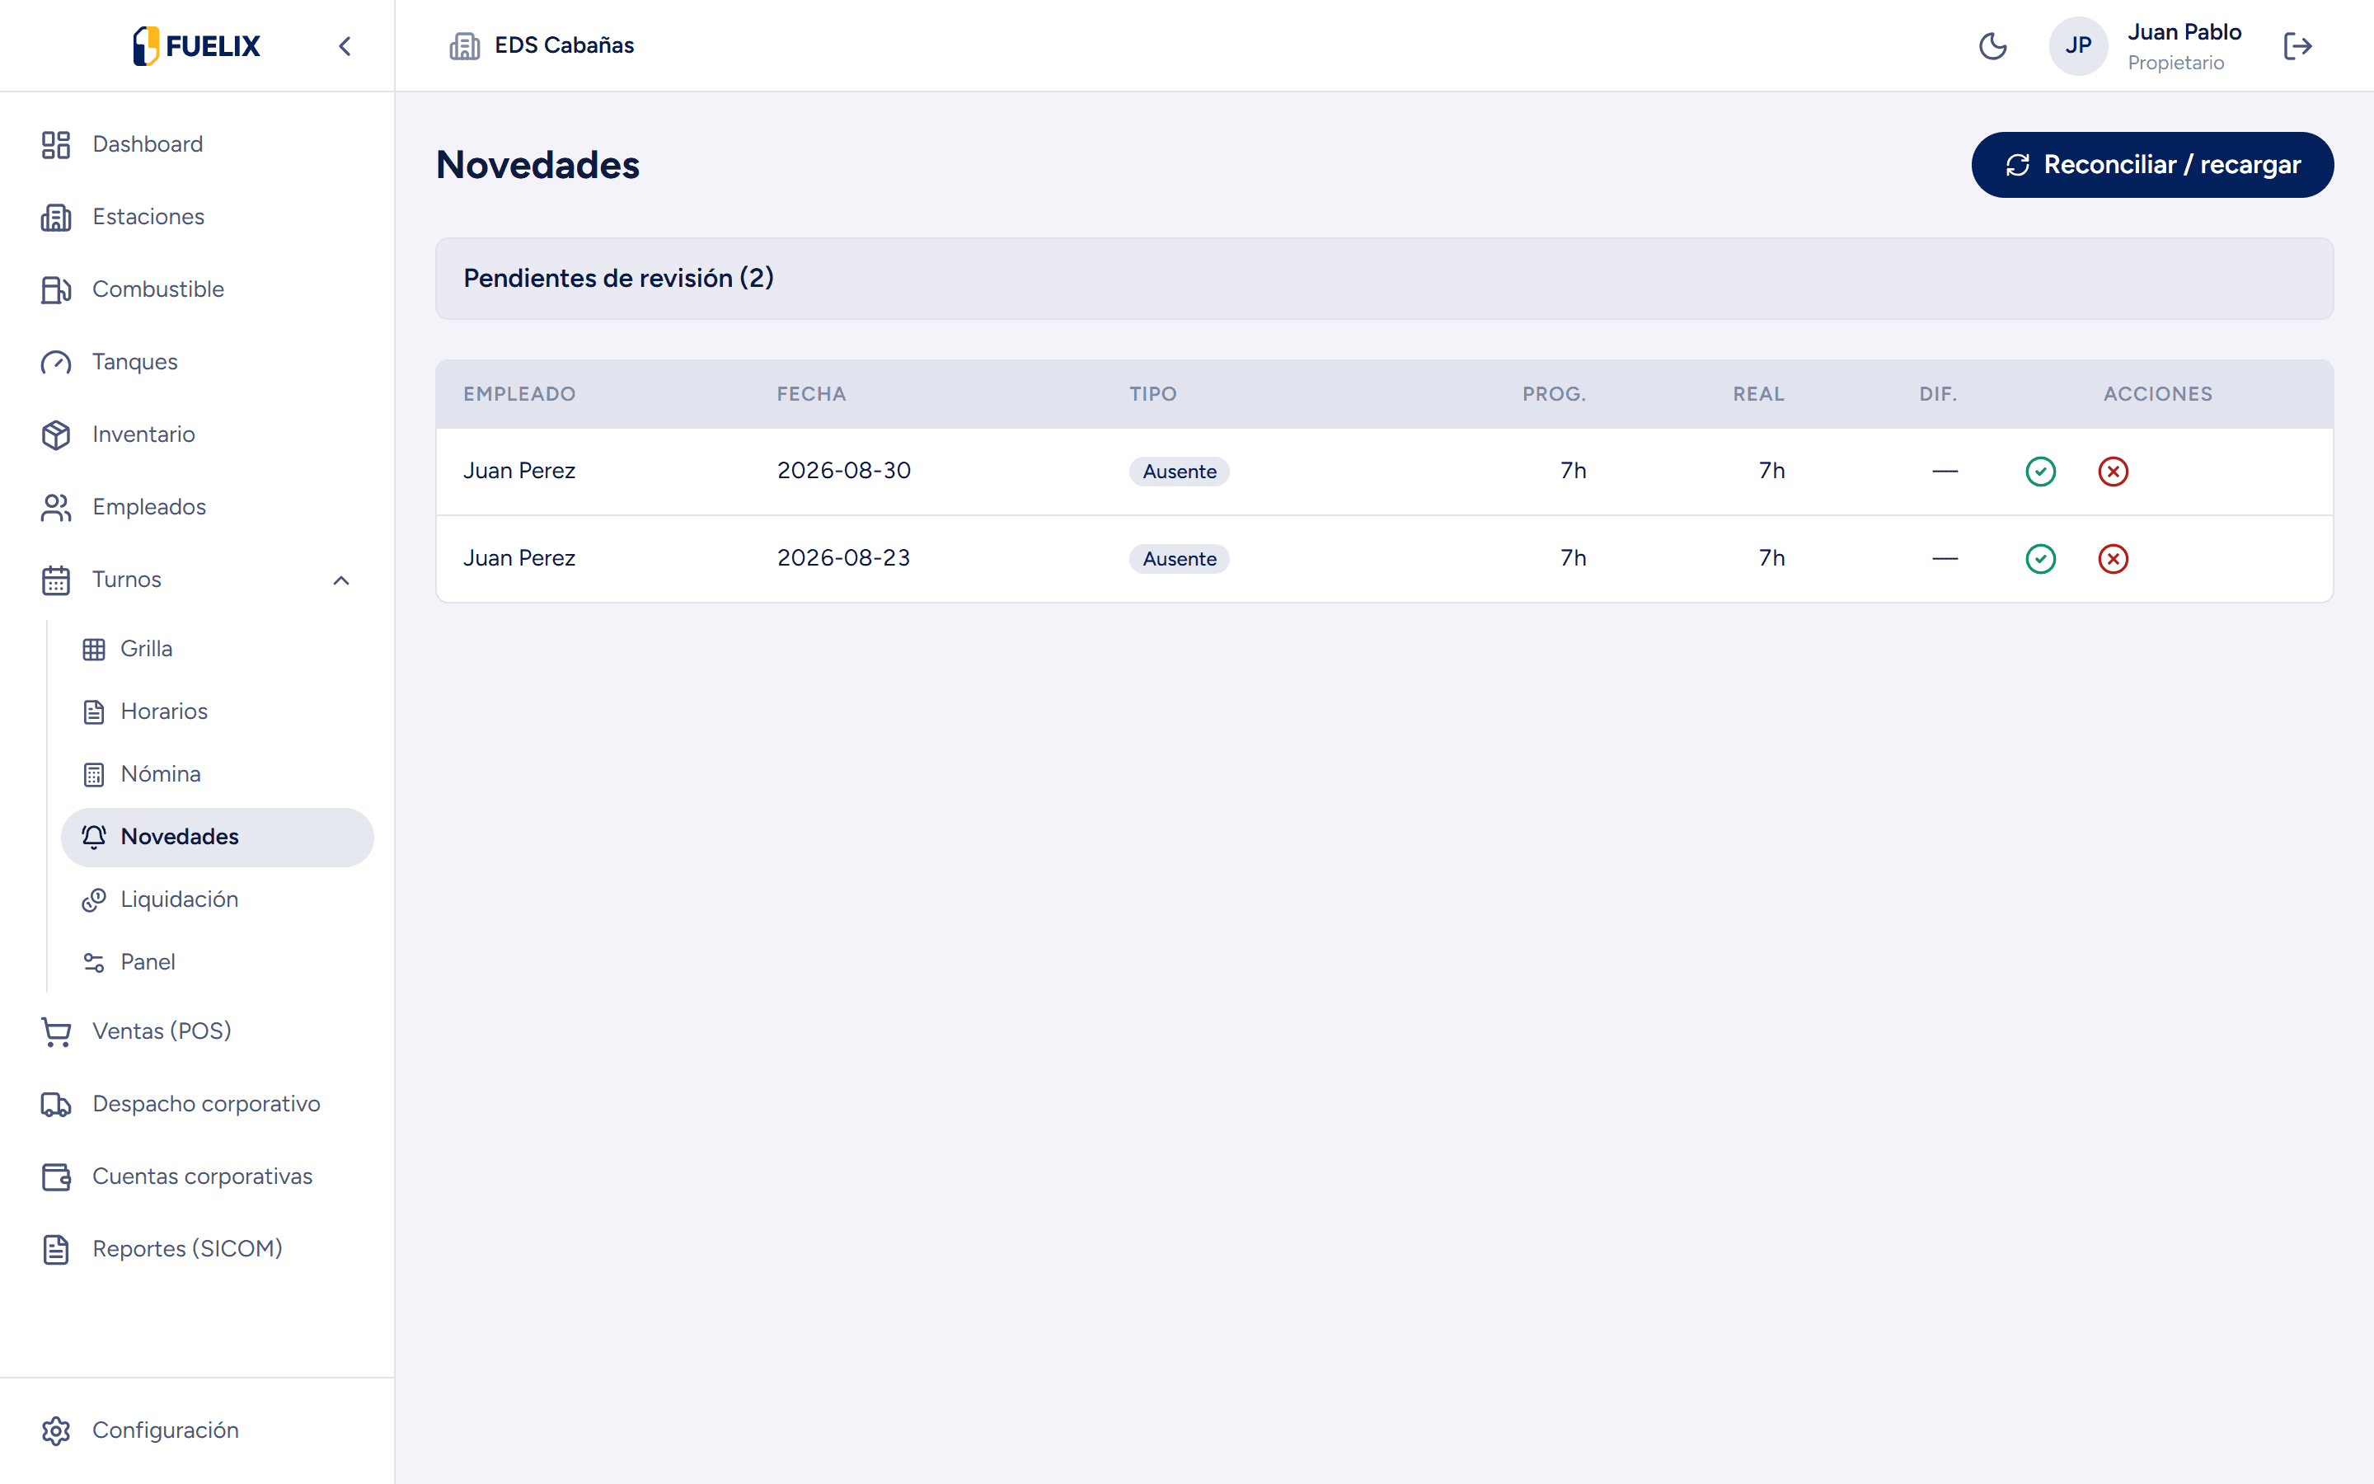Click the Ausente tag for 2026-08-30
Image resolution: width=2374 pixels, height=1484 pixels.
click(1179, 471)
